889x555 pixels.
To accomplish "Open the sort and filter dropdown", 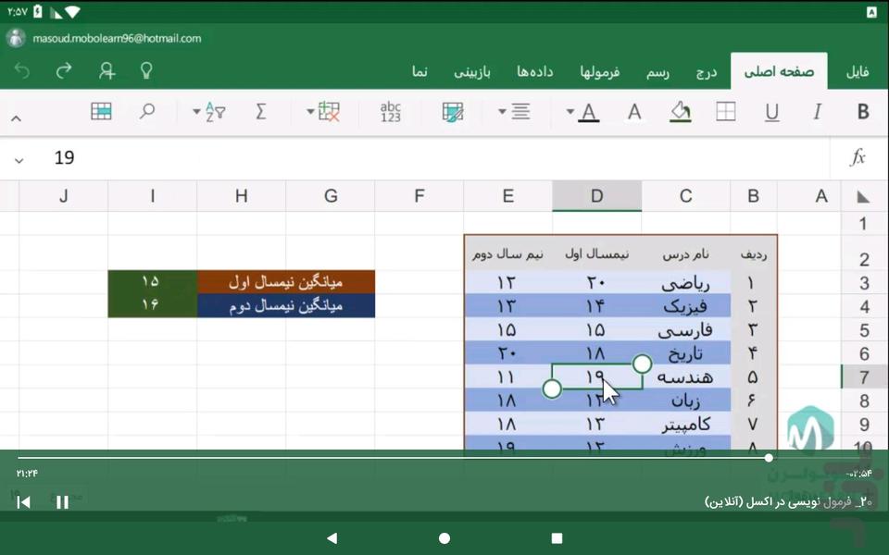I will coord(209,112).
